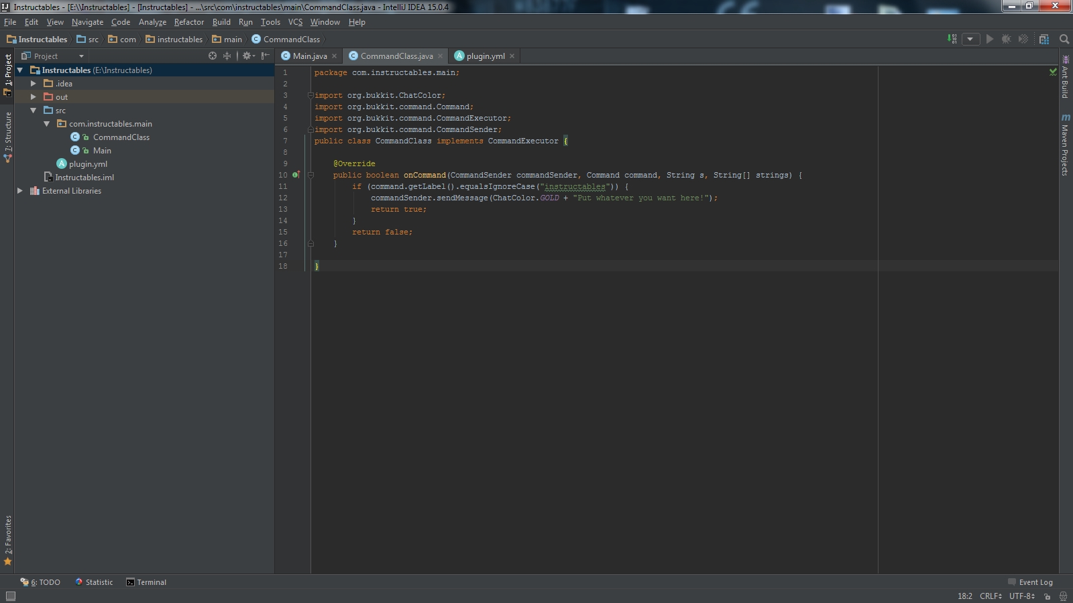Toggle the 1: Project tool window tab
Viewport: 1073px width, 603px height.
(x=7, y=75)
